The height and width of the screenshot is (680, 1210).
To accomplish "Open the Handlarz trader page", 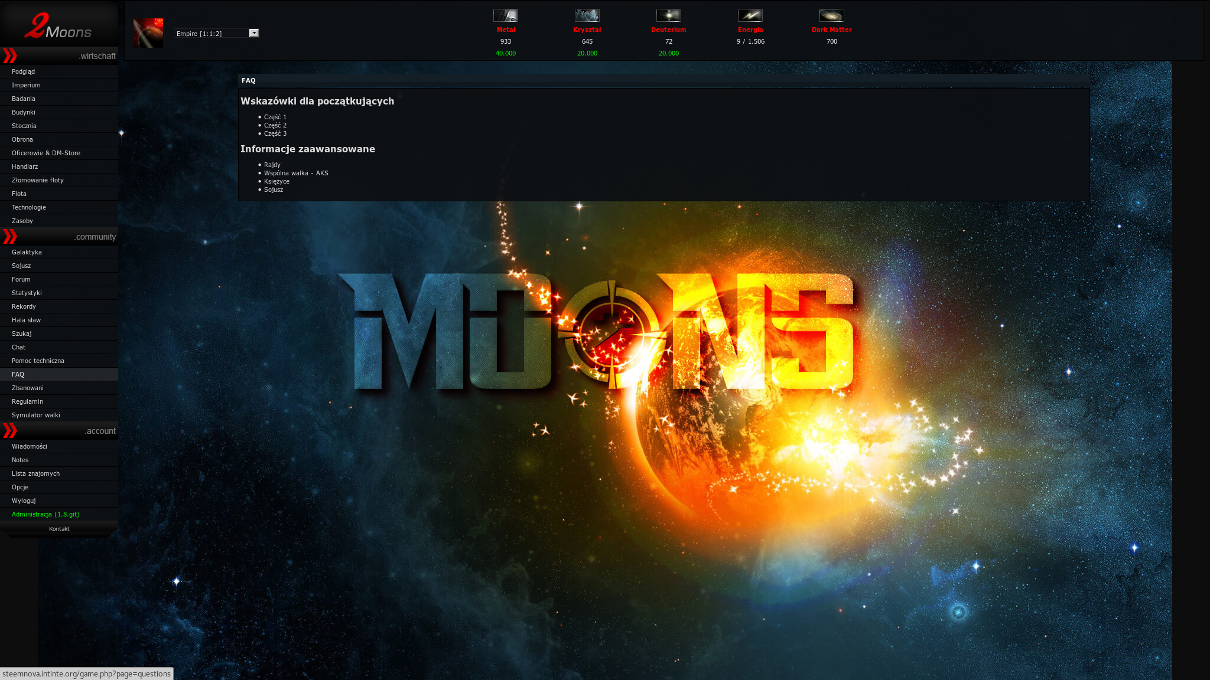I will tap(59, 166).
